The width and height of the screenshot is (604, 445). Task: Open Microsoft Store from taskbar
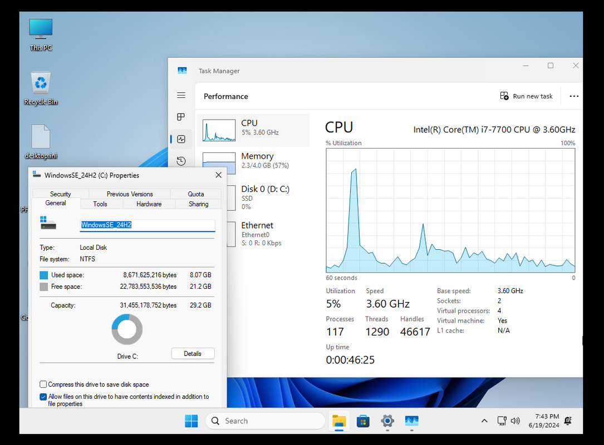point(363,421)
